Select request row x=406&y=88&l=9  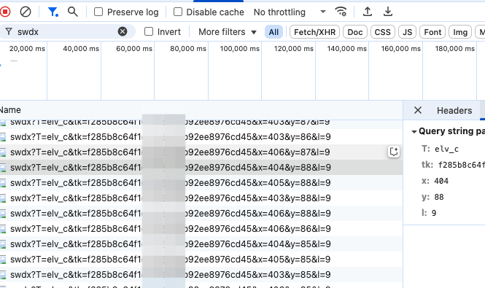[x=201, y=213]
